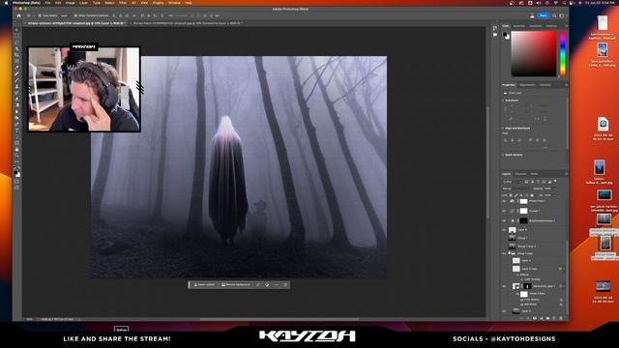Hide the Brightness/Contrast 1 layer
The height and width of the screenshot is (348, 619).
[x=504, y=220]
